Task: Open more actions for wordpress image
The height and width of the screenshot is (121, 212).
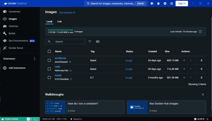Action: (191, 60)
